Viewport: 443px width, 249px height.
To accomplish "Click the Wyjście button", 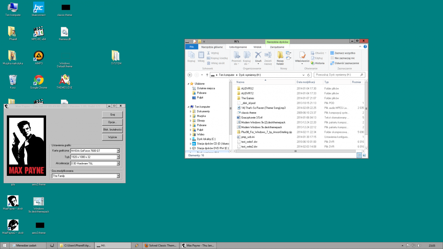I will [113, 137].
